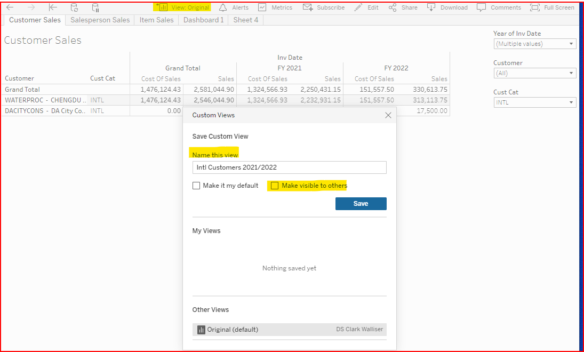Check 'Make visible to others' box

(275, 186)
